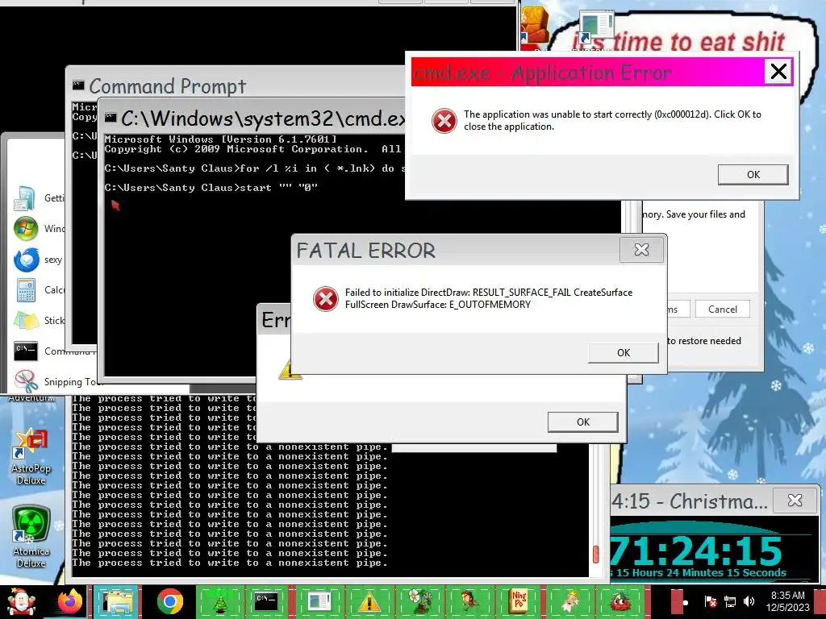This screenshot has height=619, width=826.
Task: Click the 'Failed to initialize DirectDraw' message
Action: click(x=488, y=298)
